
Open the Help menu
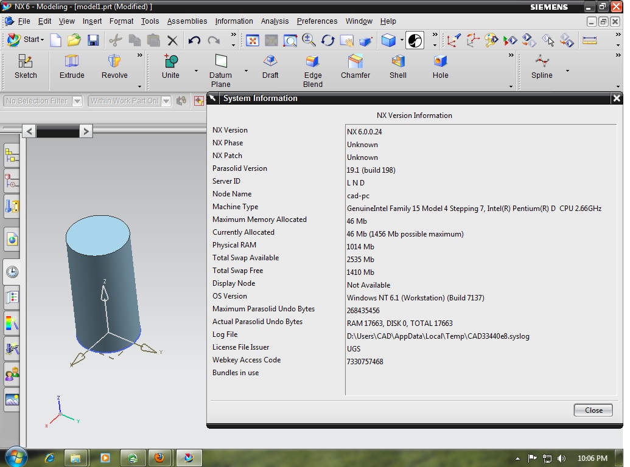pyautogui.click(x=388, y=21)
